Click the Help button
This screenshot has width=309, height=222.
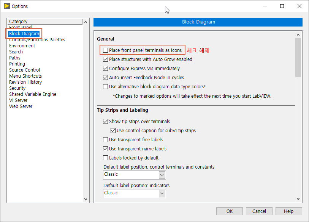click(x=289, y=211)
